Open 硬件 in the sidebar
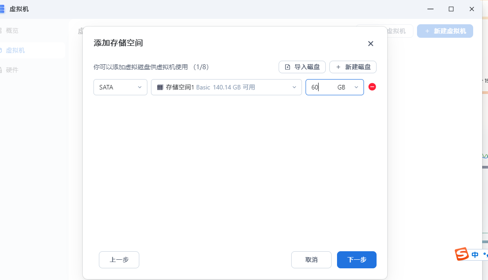Viewport: 488px width, 280px height. pos(12,70)
